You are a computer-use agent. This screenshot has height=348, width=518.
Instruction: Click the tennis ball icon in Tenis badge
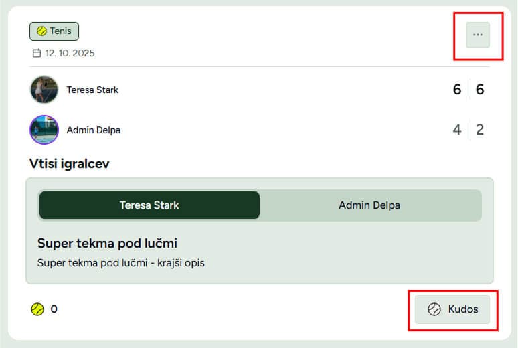(x=41, y=31)
